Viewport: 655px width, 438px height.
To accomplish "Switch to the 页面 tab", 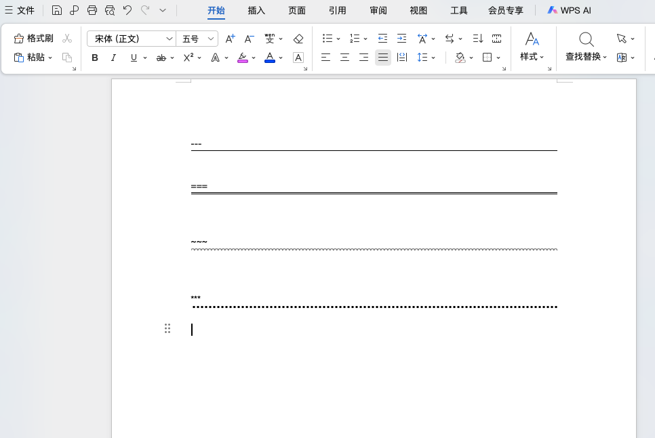I will (x=297, y=10).
